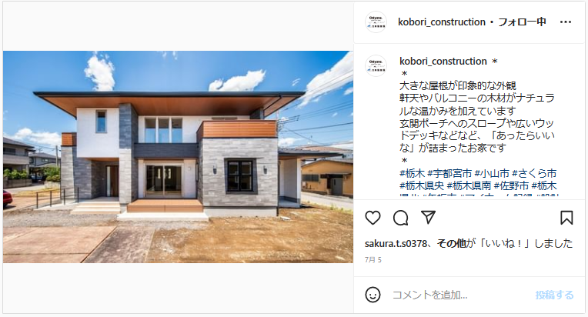
Task: Click the caption profile avatar
Action: pos(376,65)
